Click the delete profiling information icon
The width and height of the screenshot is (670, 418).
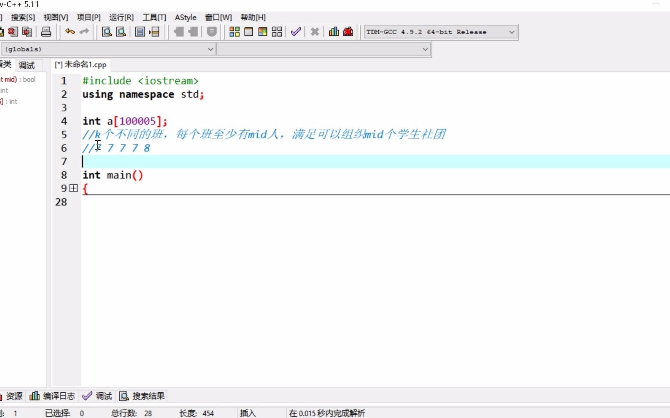(x=348, y=32)
